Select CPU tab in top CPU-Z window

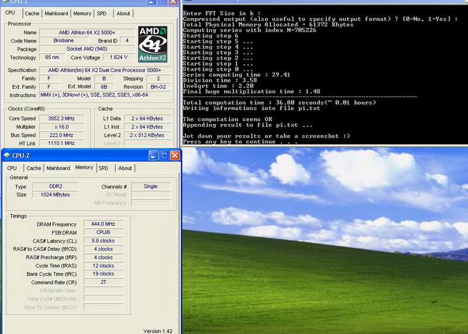click(x=10, y=12)
